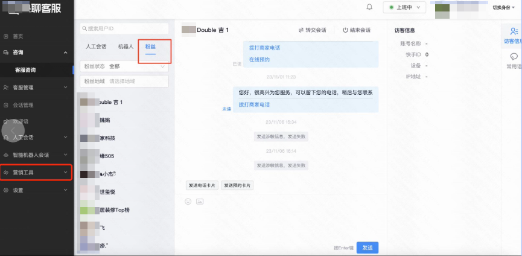Click the back arrow circle overlay
Screen dimensions: 522x256
(13, 130)
